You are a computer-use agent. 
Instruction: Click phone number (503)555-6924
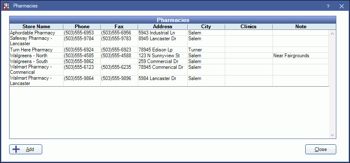tap(79, 50)
